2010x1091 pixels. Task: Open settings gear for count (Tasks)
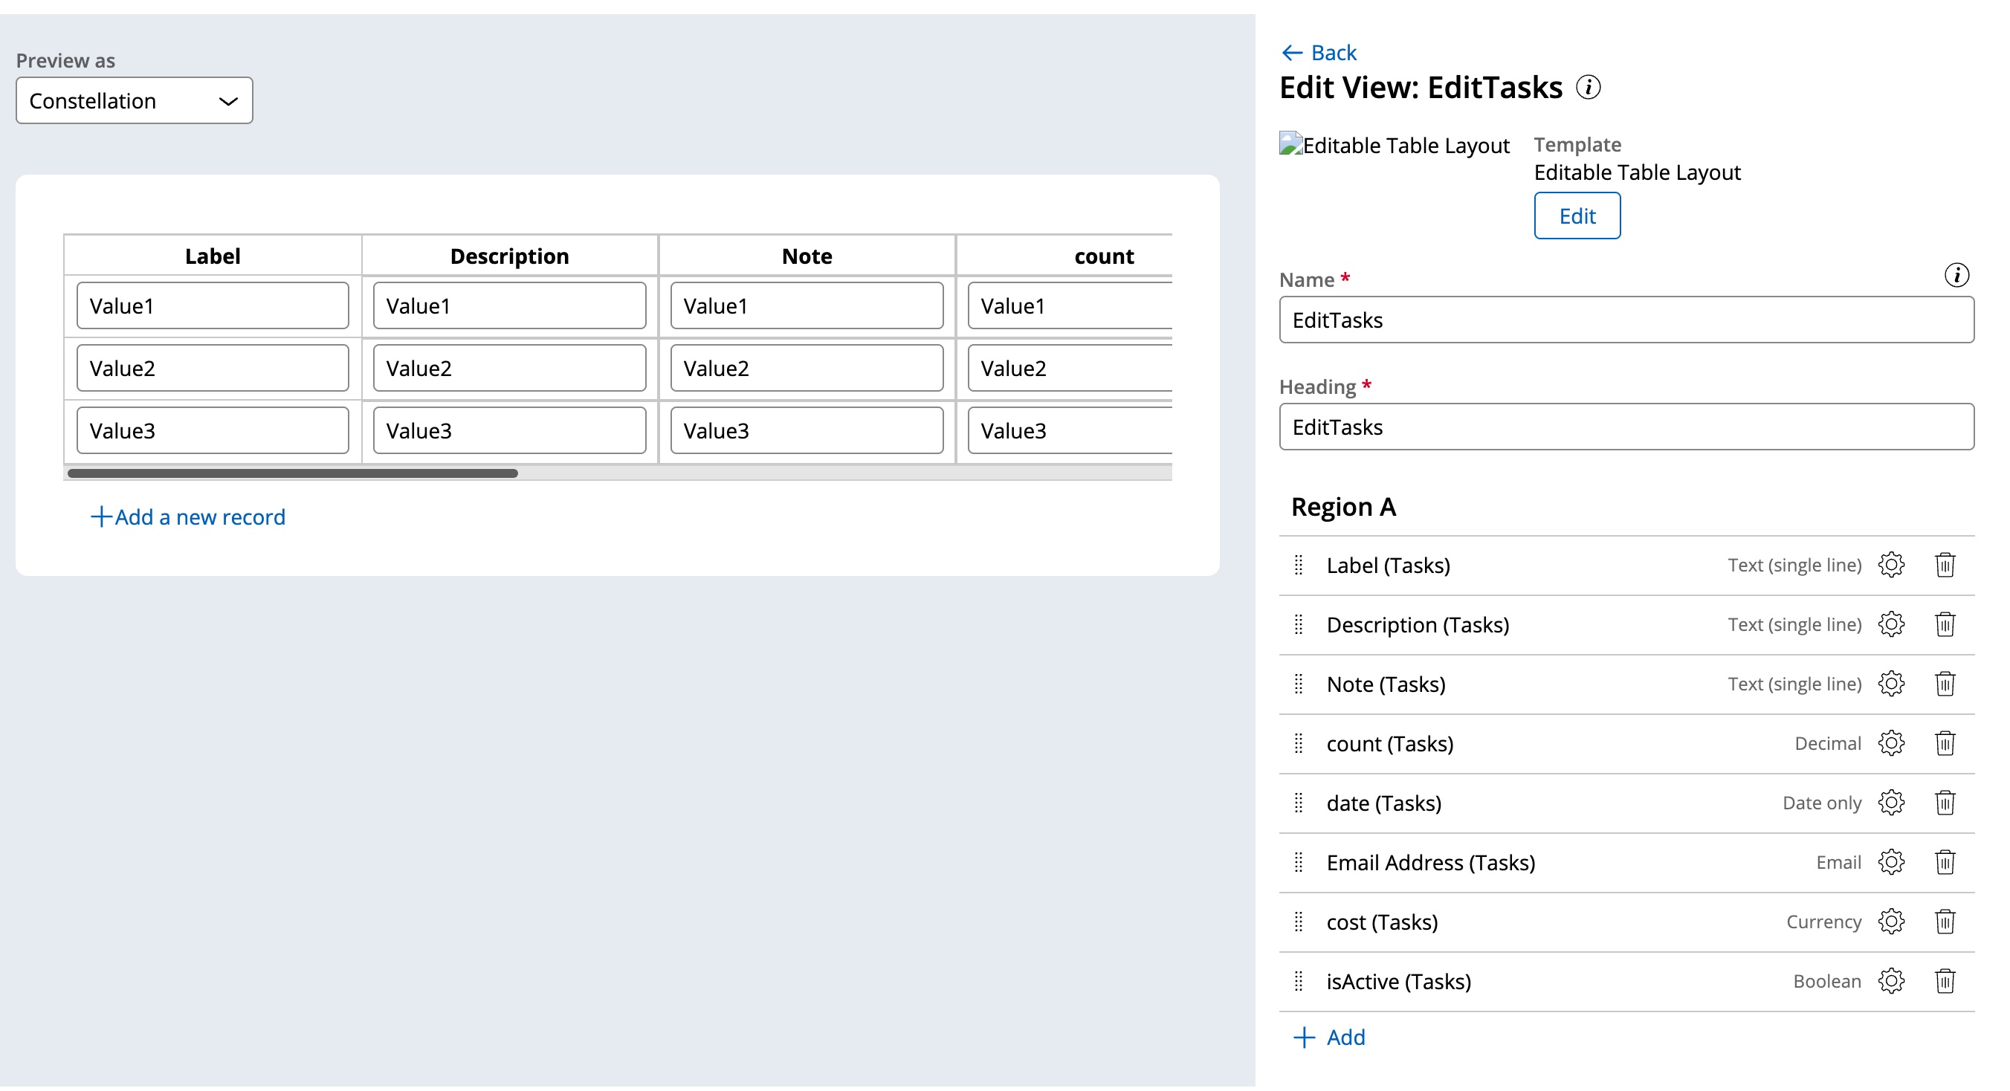point(1890,743)
